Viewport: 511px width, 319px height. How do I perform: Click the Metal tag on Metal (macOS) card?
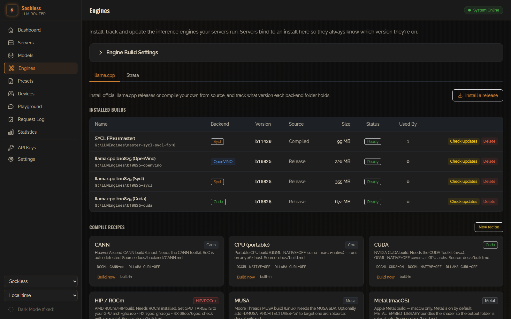pos(490,301)
